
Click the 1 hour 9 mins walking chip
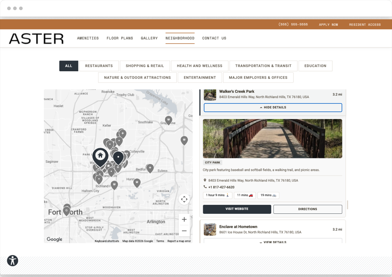[x=217, y=195]
